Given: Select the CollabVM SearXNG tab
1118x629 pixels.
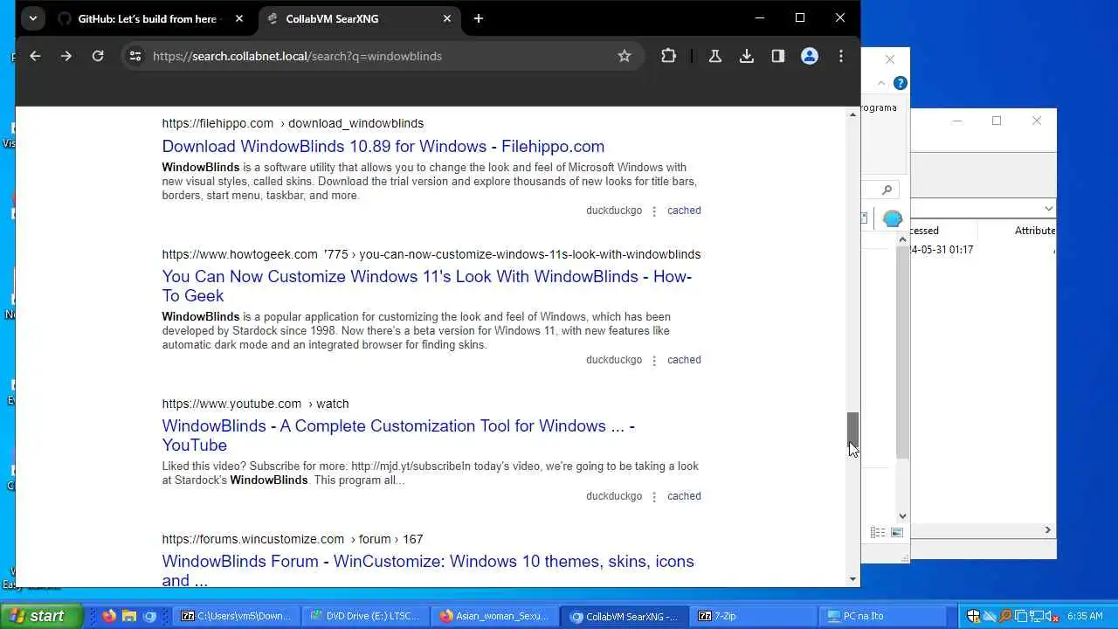Looking at the screenshot, I should pos(358,18).
